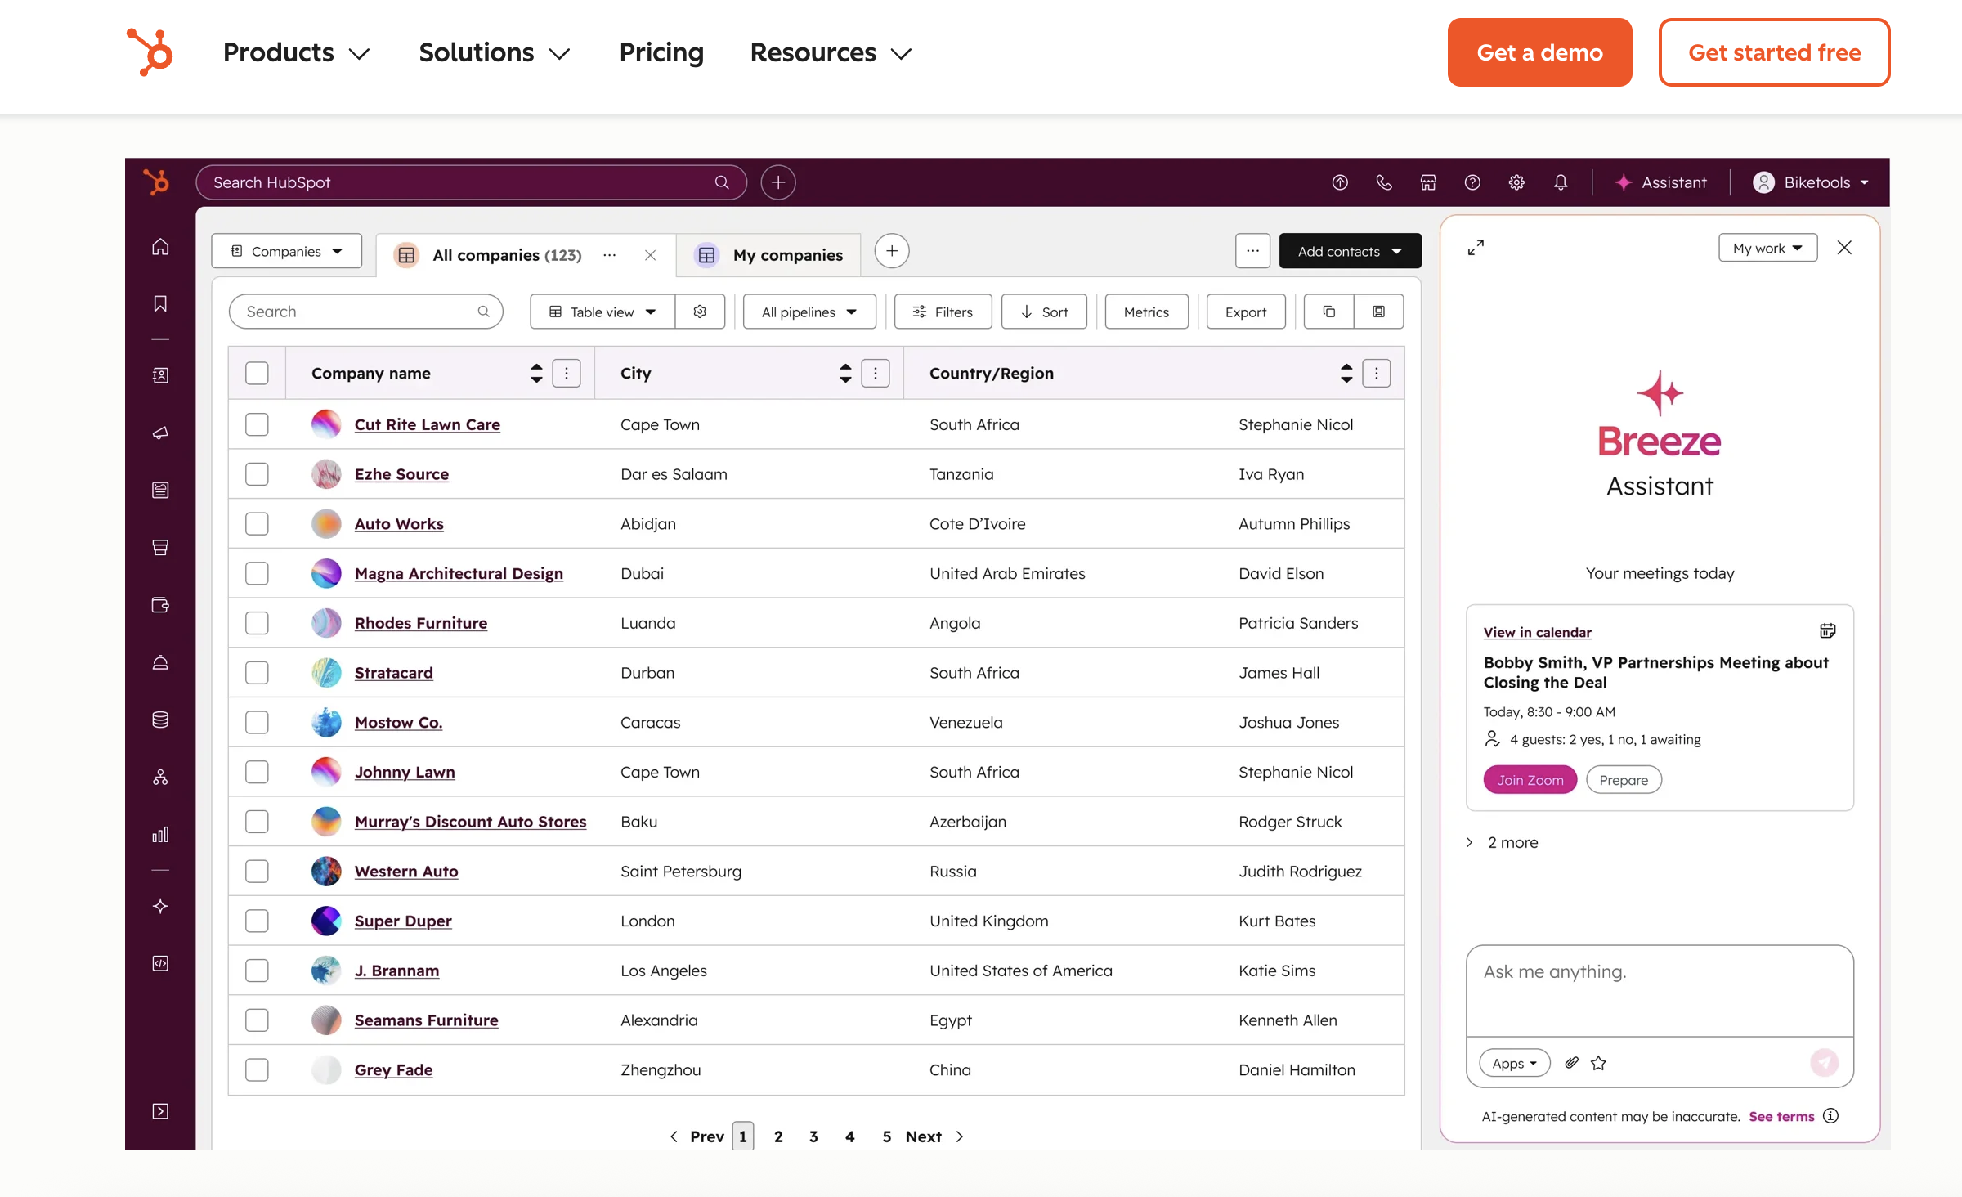Click the expand arrows icon in Breeze panel
Viewport: 1962px width, 1197px height.
pyautogui.click(x=1476, y=248)
